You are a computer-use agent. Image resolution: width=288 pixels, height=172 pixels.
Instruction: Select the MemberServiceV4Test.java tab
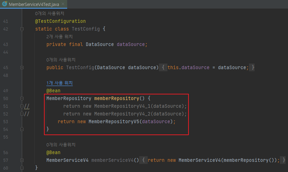click(x=34, y=4)
